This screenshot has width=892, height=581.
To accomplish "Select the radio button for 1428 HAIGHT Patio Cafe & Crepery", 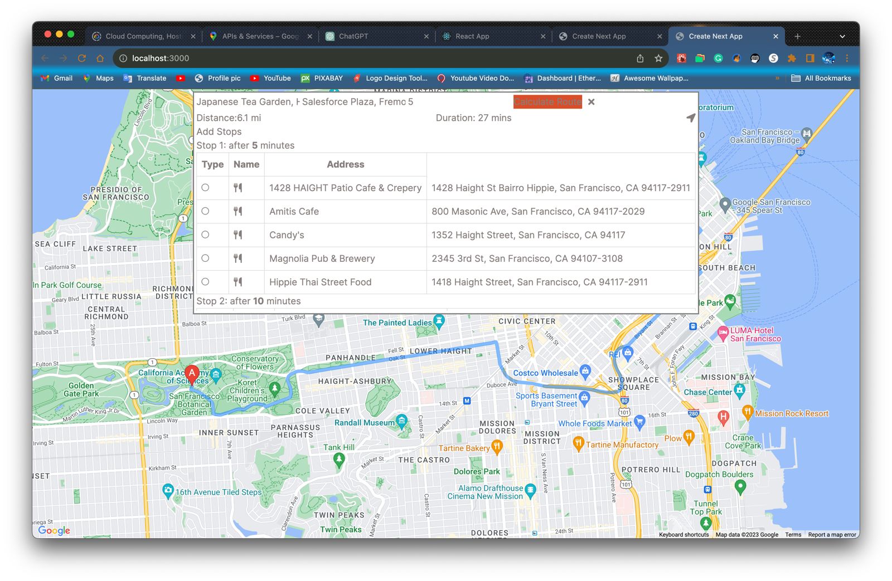I will (x=205, y=188).
